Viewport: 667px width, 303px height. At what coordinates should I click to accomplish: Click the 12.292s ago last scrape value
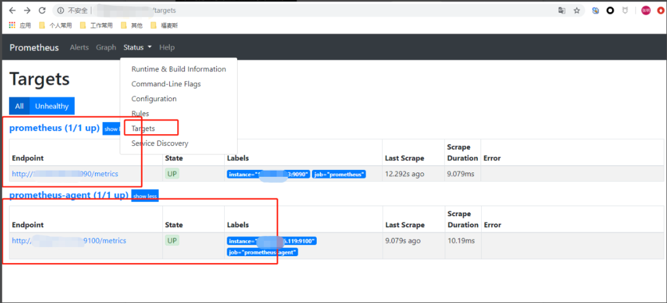pyautogui.click(x=405, y=174)
